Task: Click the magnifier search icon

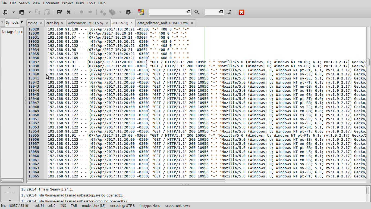Action: tap(197, 12)
